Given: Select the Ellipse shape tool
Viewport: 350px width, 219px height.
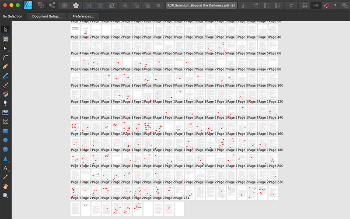Looking at the screenshot, I should pos(6,140).
